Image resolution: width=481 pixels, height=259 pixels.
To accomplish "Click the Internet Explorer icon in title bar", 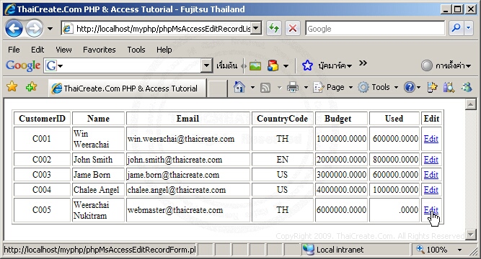I will point(10,9).
